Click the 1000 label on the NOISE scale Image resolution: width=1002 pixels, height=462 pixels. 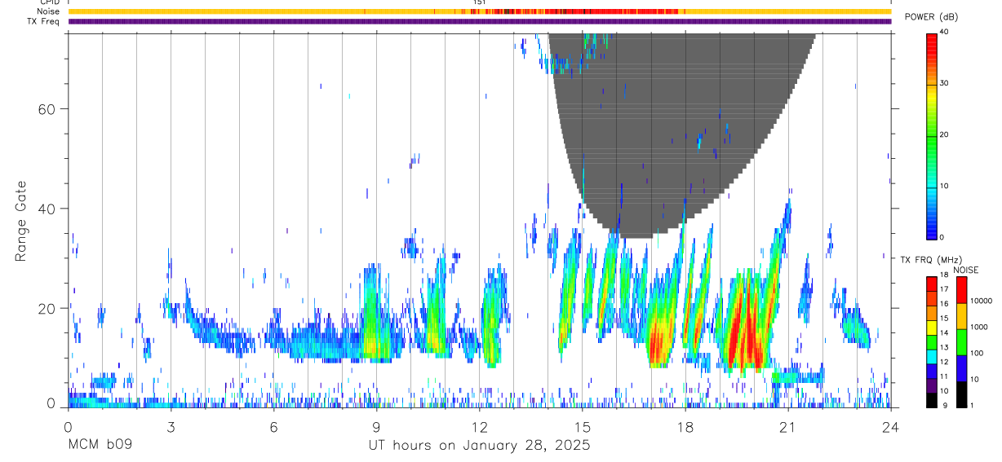pos(978,327)
